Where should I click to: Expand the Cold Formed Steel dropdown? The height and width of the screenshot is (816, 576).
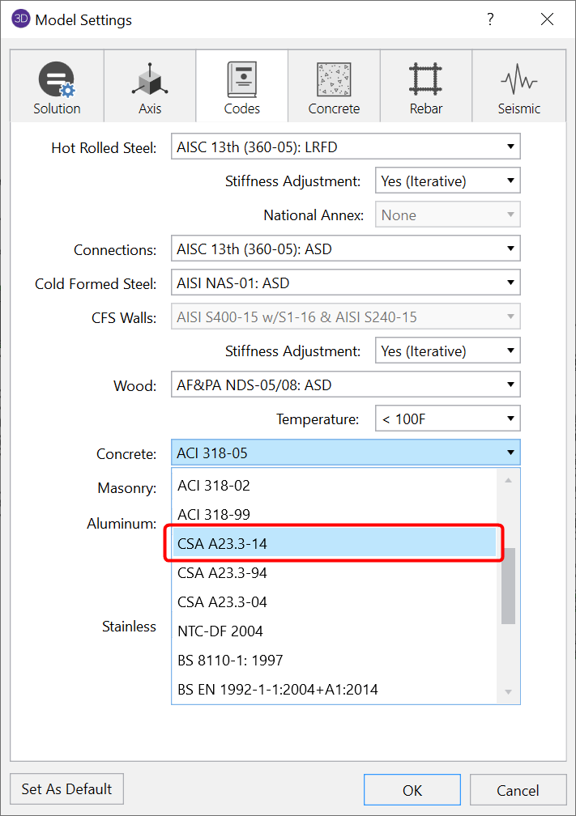coord(509,283)
